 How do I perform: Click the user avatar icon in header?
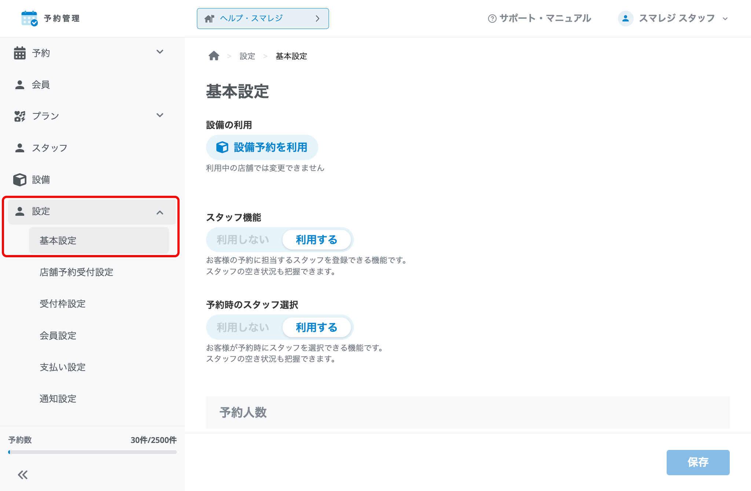[x=626, y=18]
